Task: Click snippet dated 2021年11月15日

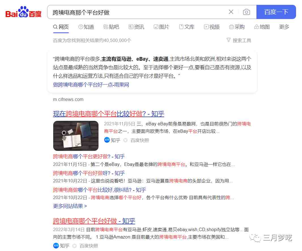Action: click(x=144, y=164)
